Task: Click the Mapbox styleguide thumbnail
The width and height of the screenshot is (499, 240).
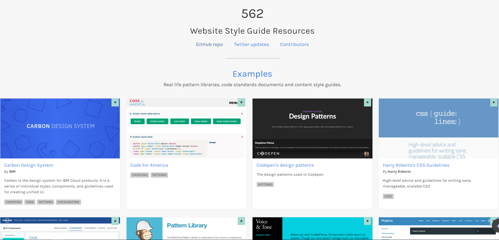Action: pos(438,229)
